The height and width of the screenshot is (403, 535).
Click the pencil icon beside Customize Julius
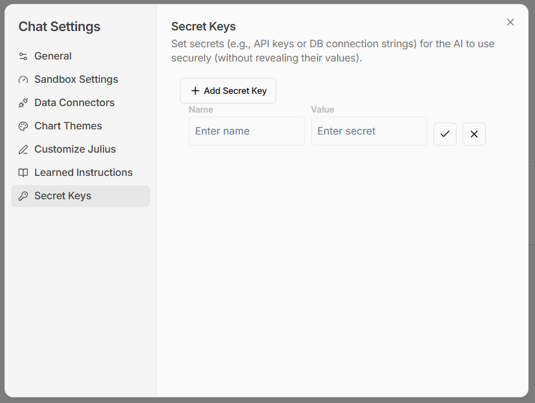point(23,149)
